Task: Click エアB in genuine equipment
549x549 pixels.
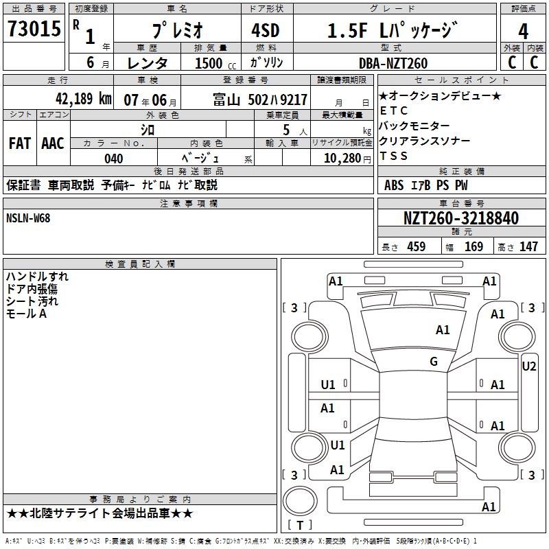Action: [x=420, y=185]
